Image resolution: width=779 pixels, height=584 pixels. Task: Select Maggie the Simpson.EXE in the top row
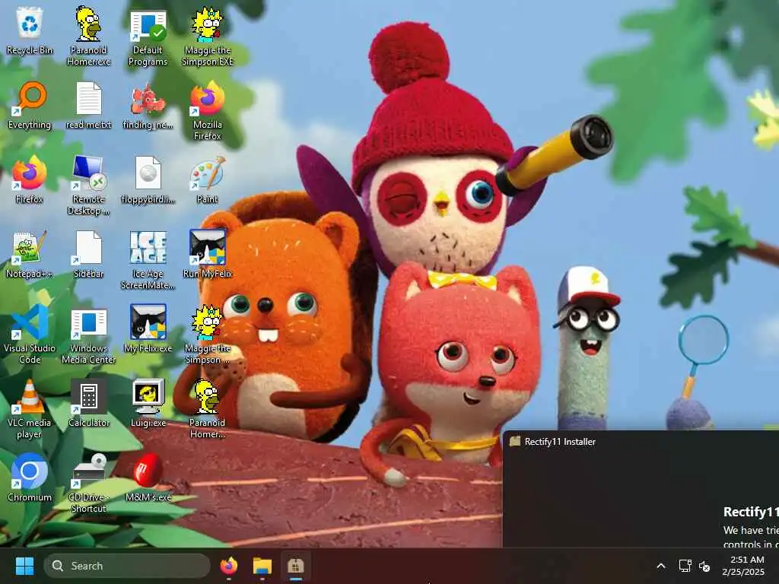(207, 36)
